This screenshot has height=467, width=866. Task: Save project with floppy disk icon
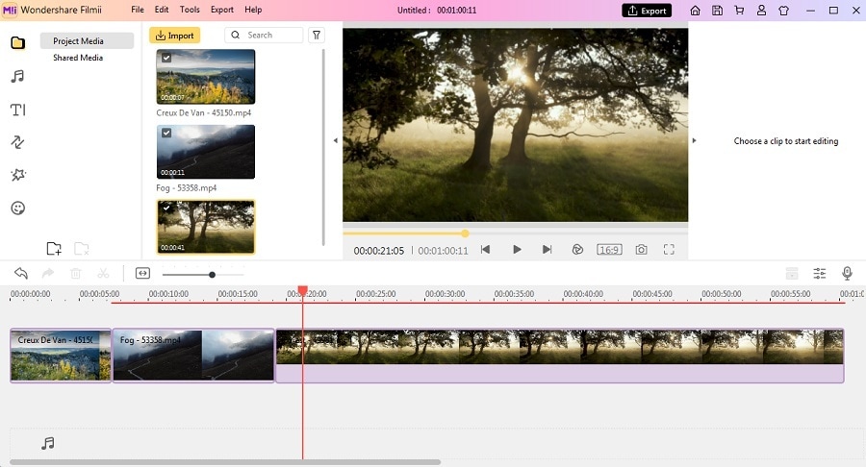717,11
